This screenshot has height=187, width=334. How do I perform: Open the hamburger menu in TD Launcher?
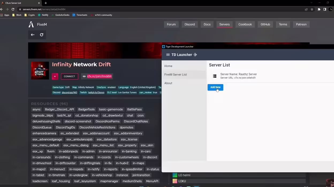[x=168, y=55]
